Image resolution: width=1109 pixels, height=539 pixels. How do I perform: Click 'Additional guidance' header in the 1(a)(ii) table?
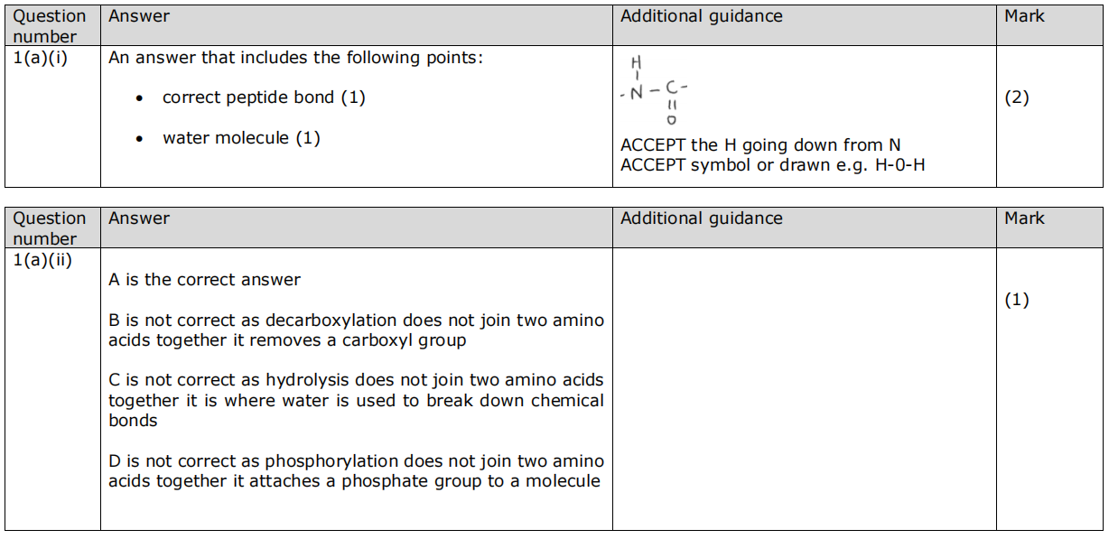[702, 218]
